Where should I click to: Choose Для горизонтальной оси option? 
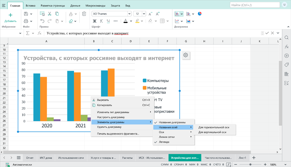(214, 127)
